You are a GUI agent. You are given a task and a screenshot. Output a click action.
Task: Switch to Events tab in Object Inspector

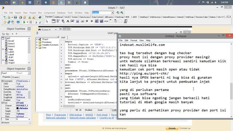coord(15,77)
